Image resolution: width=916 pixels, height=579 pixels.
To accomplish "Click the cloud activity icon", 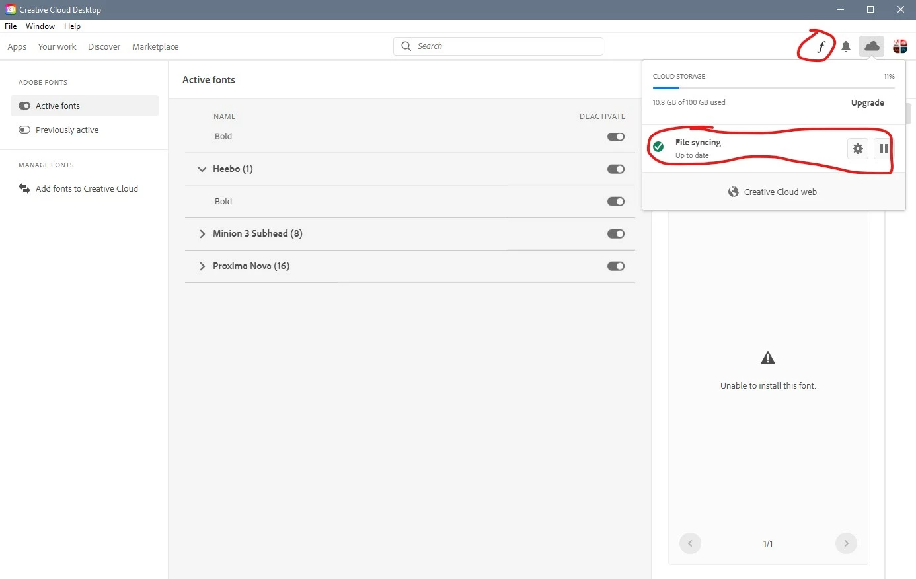I will click(872, 46).
